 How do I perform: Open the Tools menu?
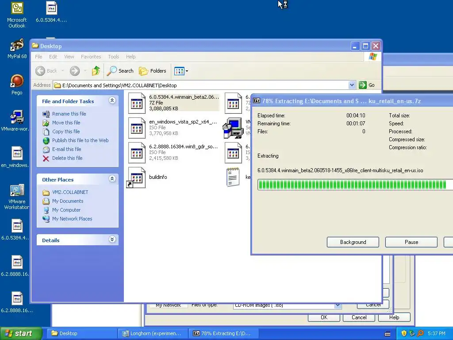click(114, 57)
